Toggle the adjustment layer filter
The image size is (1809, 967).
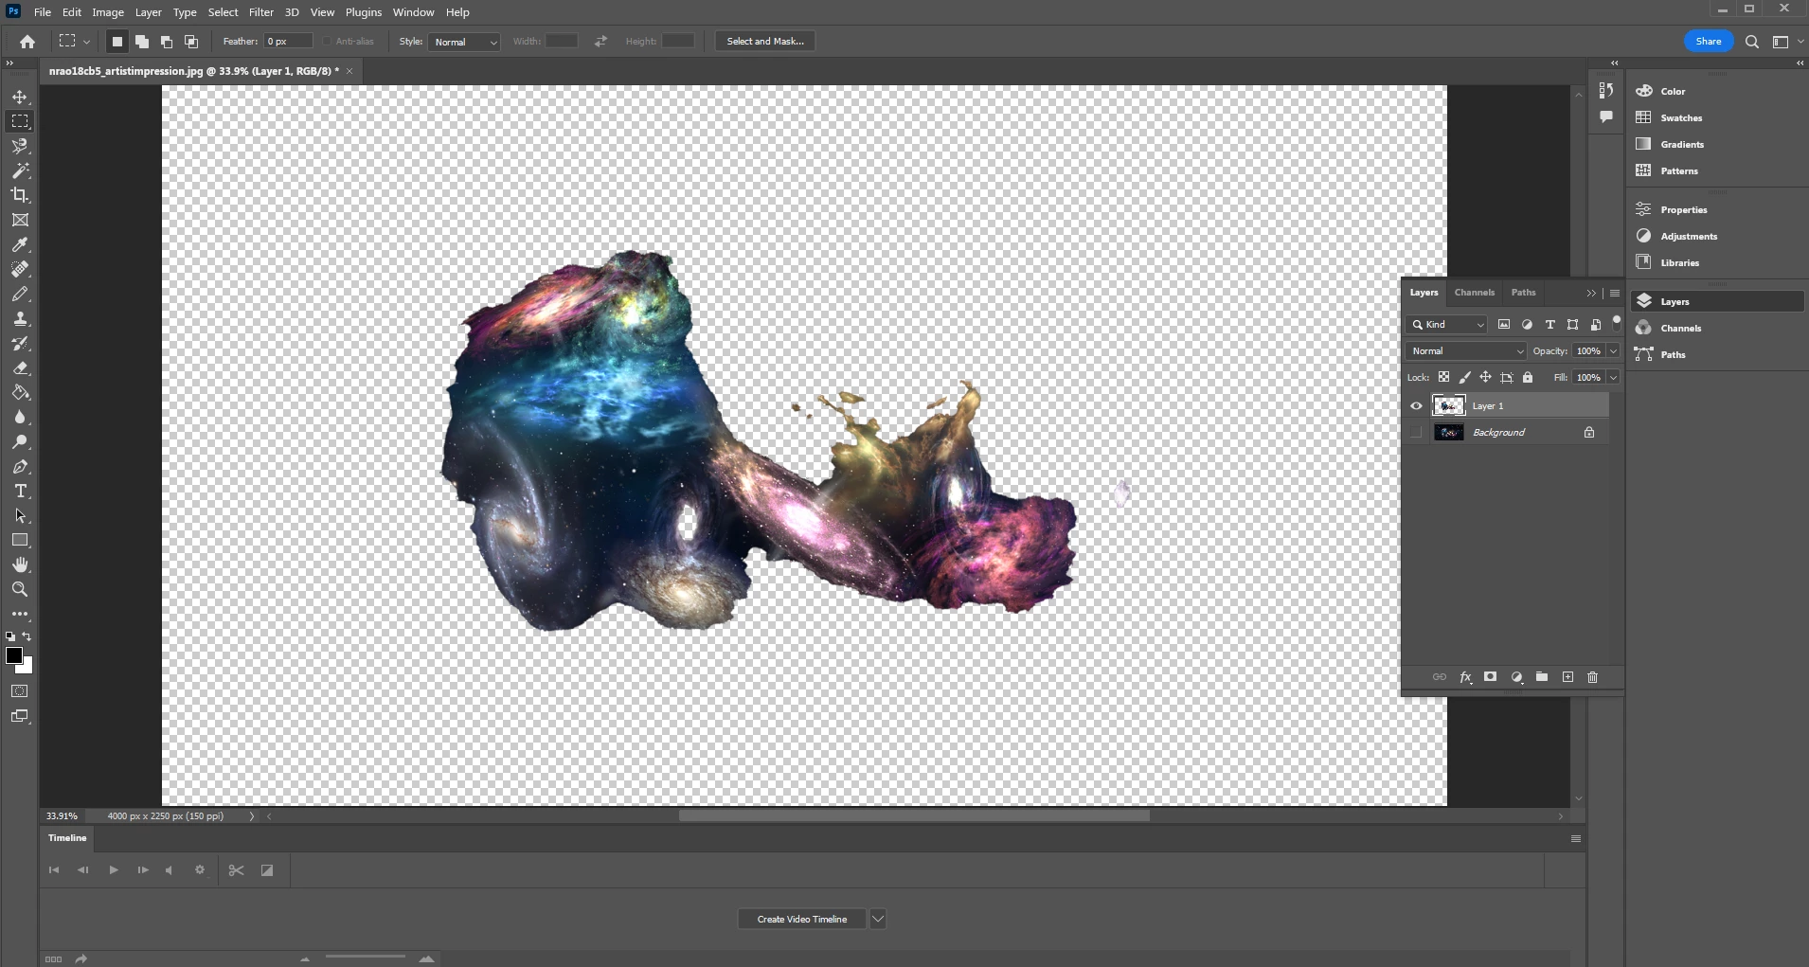[x=1527, y=325]
